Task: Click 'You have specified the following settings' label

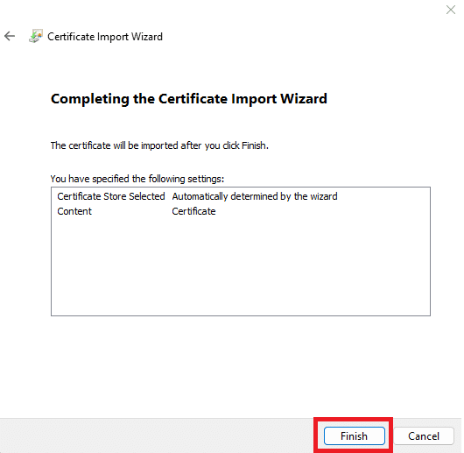Action: 137,179
